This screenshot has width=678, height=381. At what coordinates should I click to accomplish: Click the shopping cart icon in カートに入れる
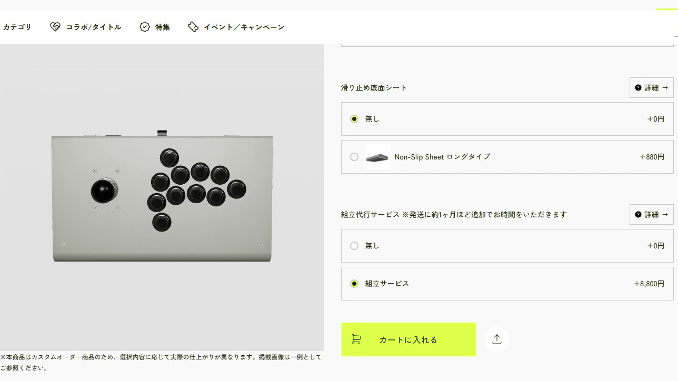pyautogui.click(x=356, y=339)
